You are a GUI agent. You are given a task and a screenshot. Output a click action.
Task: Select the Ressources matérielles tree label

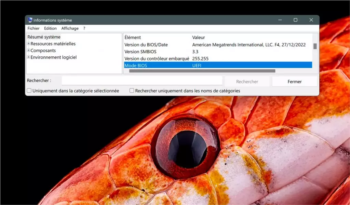53,44
